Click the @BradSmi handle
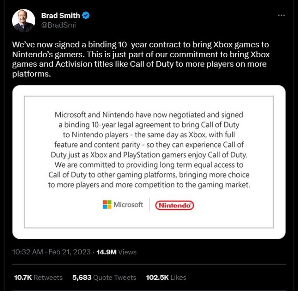 pyautogui.click(x=59, y=25)
